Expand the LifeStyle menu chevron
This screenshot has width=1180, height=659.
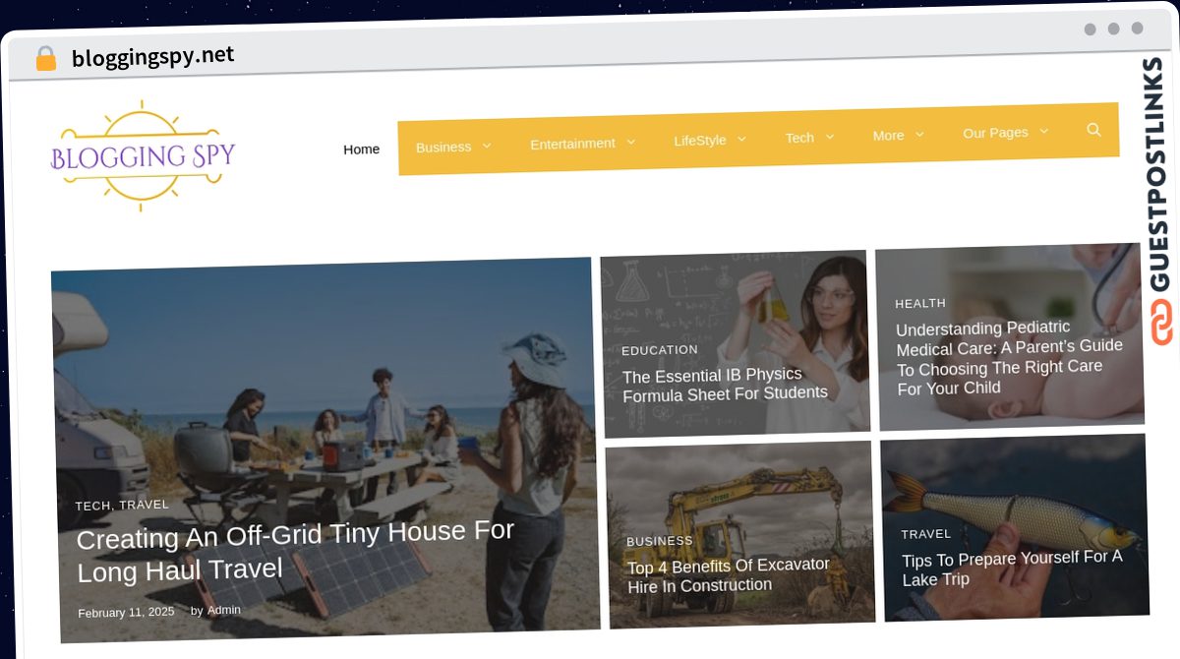(x=741, y=139)
